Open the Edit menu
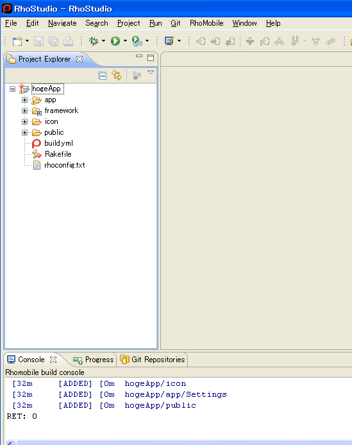352x445 pixels. click(x=32, y=23)
